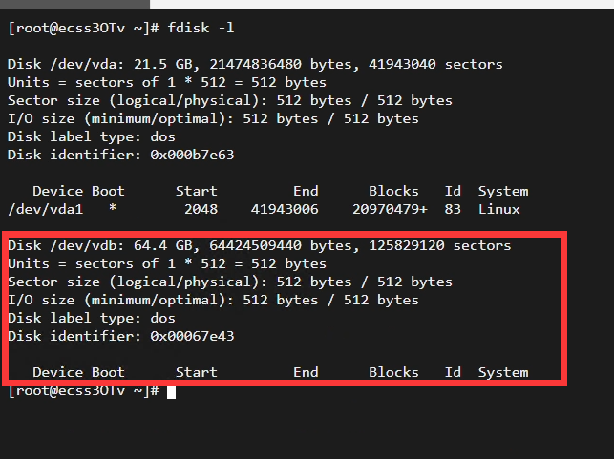The height and width of the screenshot is (459, 614).
Task: Click the first 'System' column header
Action: click(503, 192)
